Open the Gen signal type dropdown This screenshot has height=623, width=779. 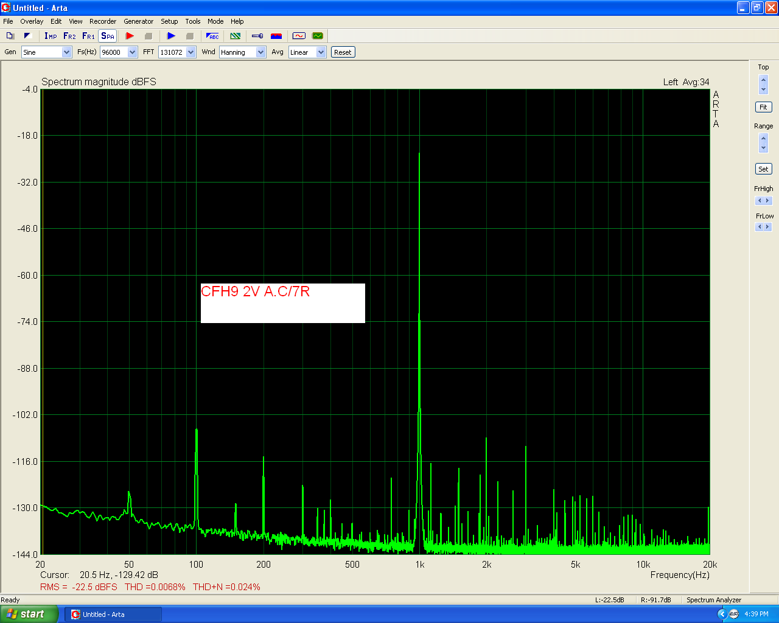67,52
